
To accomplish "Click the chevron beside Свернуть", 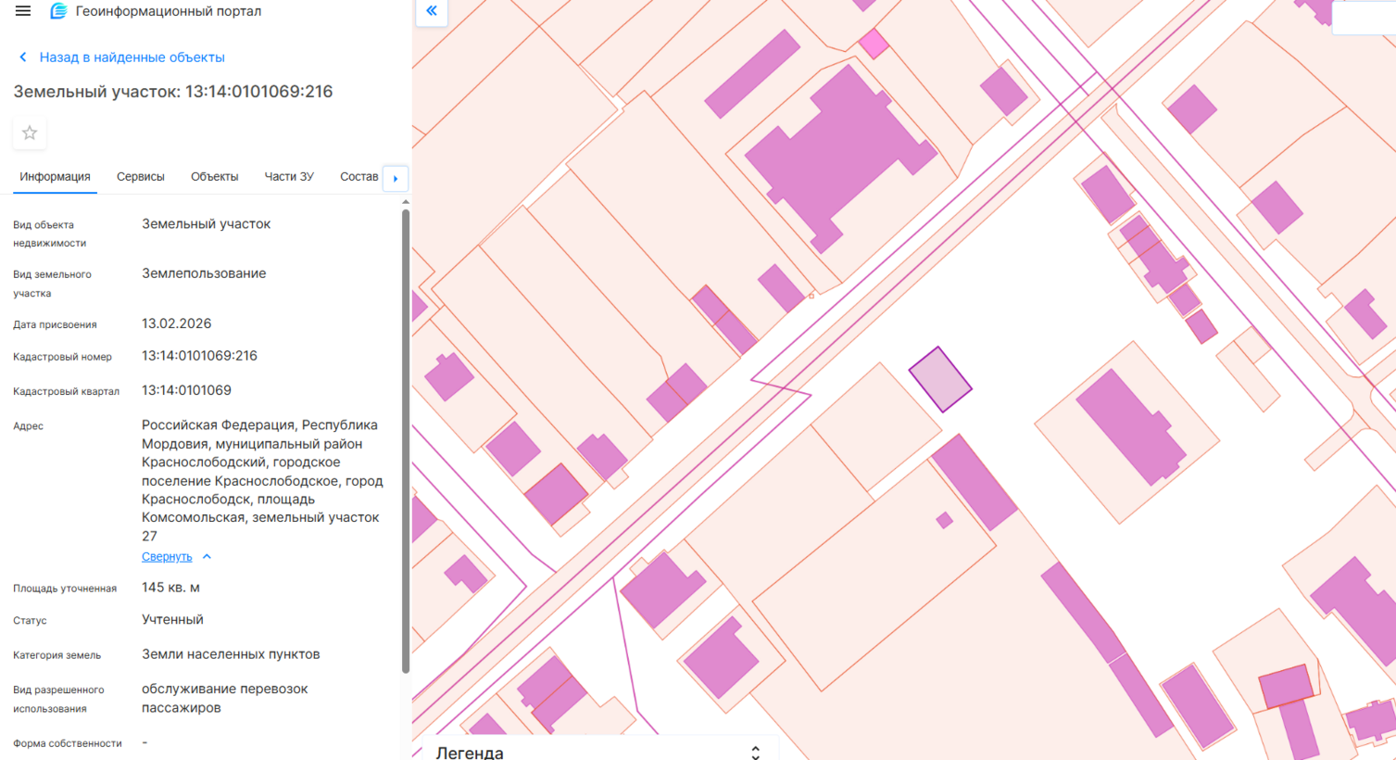I will click(x=207, y=557).
